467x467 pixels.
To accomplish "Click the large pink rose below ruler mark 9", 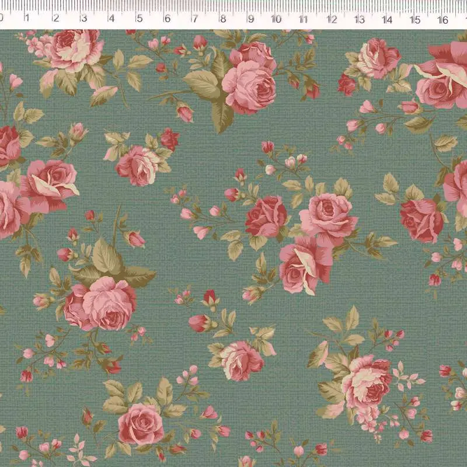I will 250,86.
